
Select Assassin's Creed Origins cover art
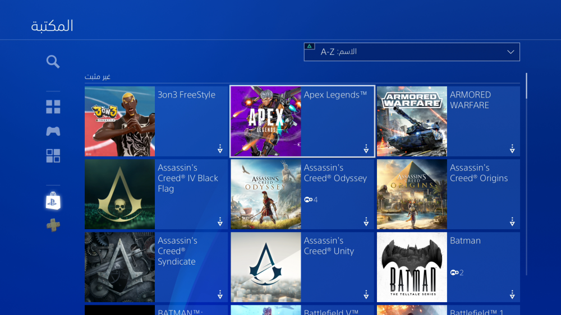pos(412,194)
